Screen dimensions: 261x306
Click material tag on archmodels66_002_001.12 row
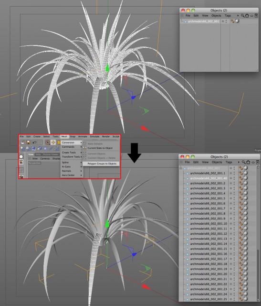[x=245, y=234]
